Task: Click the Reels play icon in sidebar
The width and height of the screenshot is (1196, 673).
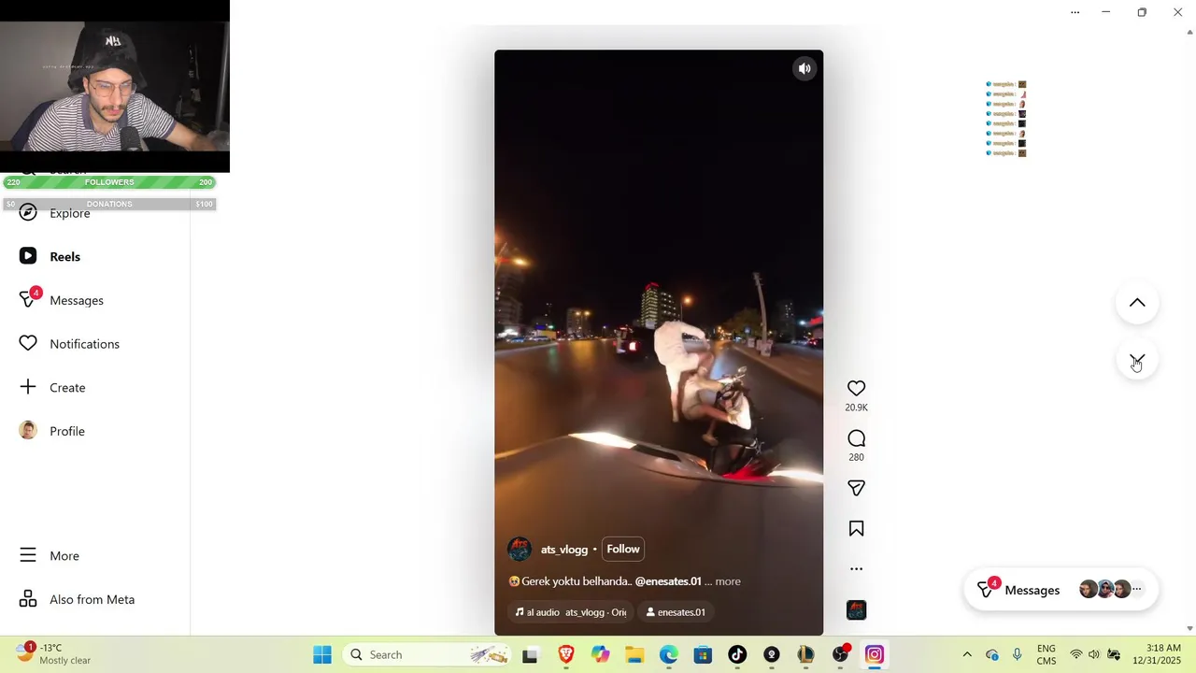Action: pos(28,256)
